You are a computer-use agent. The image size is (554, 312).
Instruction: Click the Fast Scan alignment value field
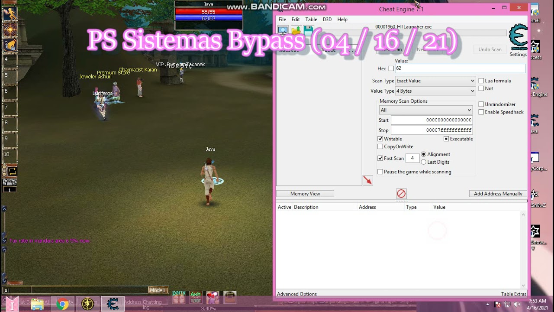click(412, 158)
